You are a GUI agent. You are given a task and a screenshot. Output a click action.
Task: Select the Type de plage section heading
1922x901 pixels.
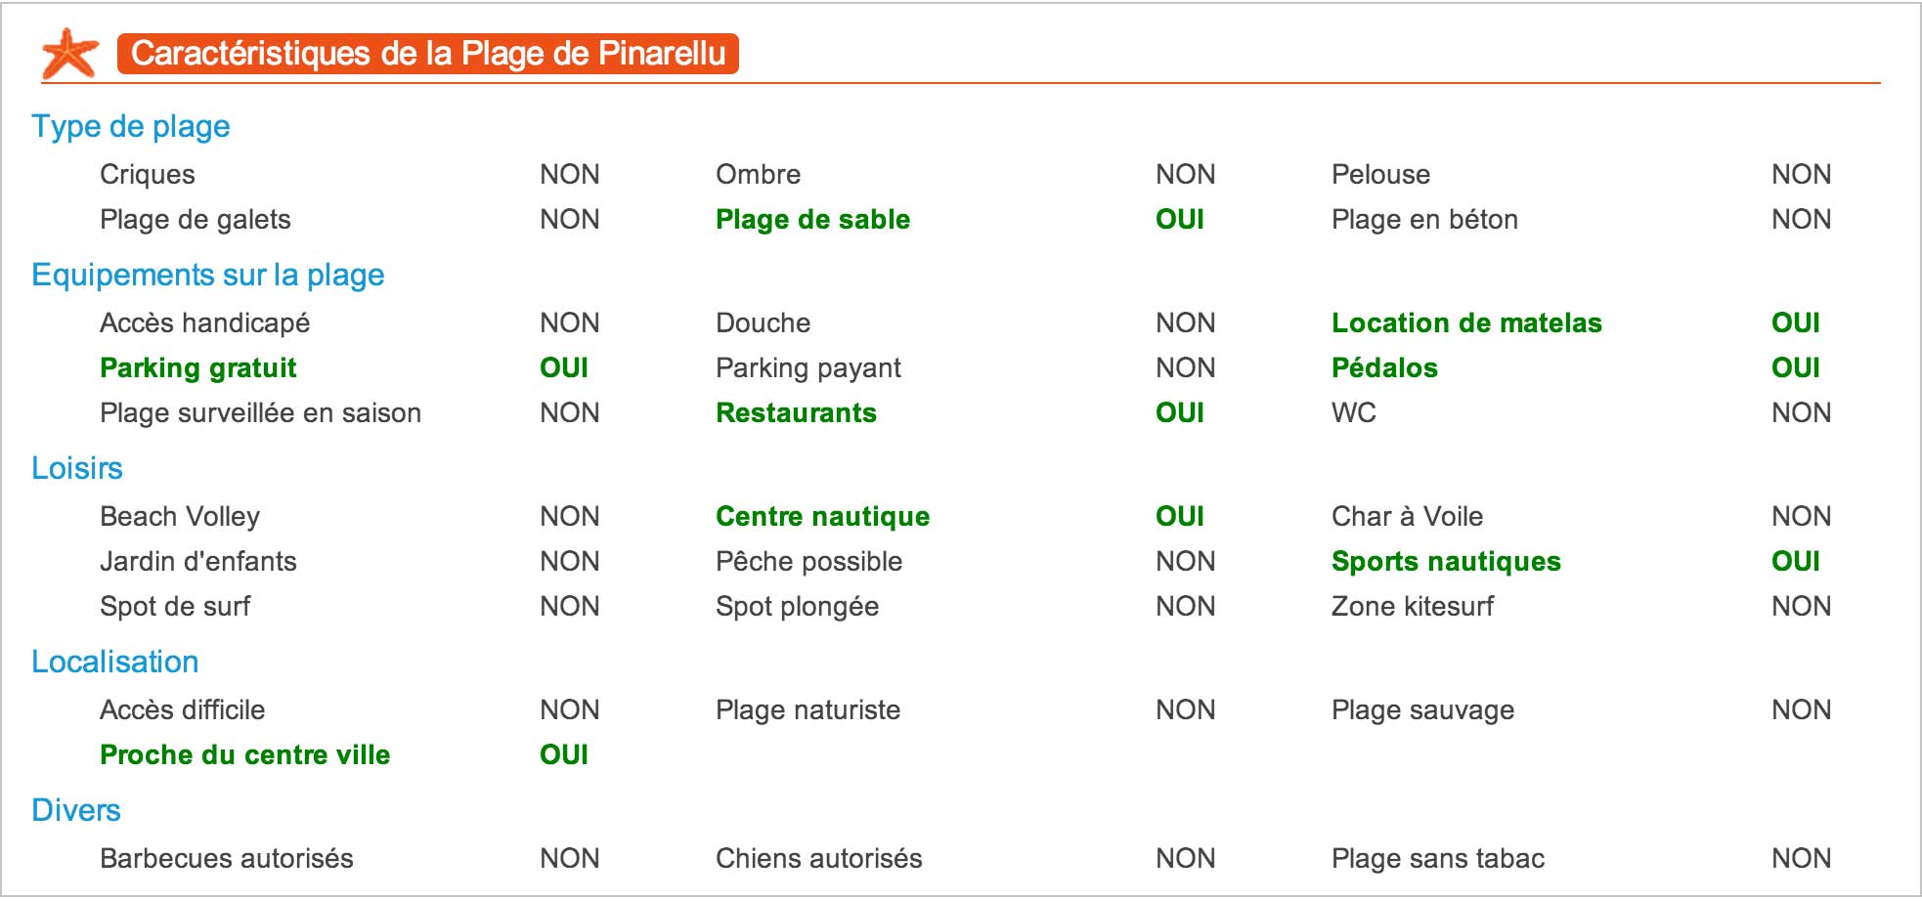(x=131, y=126)
